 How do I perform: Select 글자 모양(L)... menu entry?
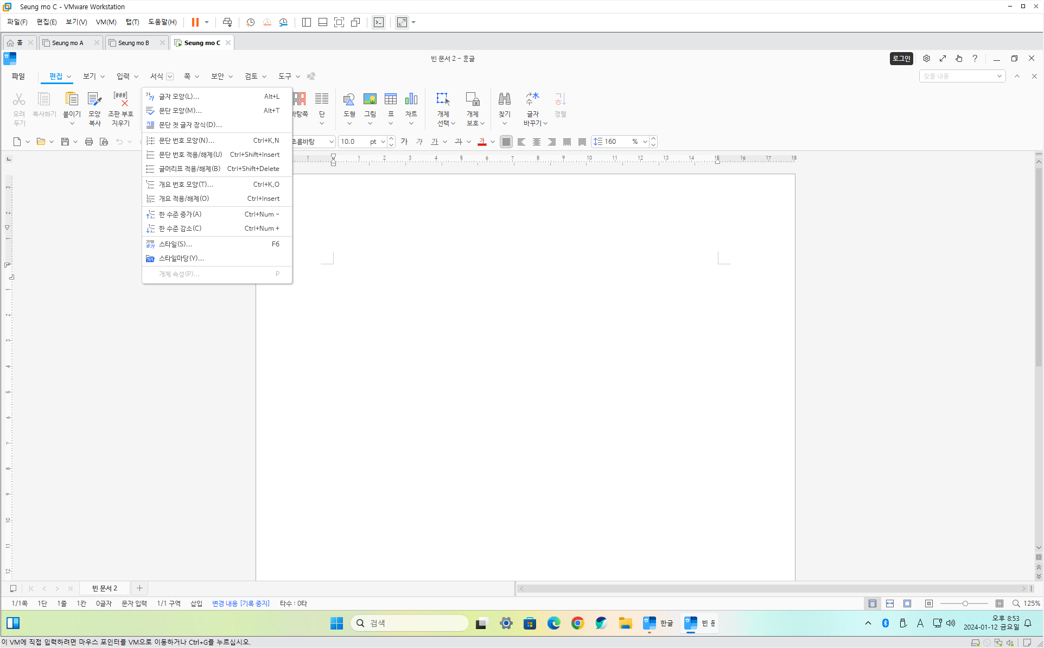click(x=179, y=96)
